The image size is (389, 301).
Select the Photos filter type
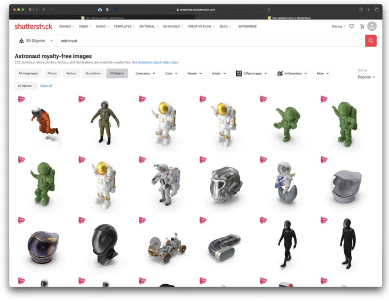click(52, 73)
